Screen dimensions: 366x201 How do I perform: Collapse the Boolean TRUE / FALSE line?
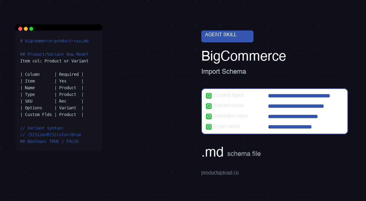[x=49, y=141]
